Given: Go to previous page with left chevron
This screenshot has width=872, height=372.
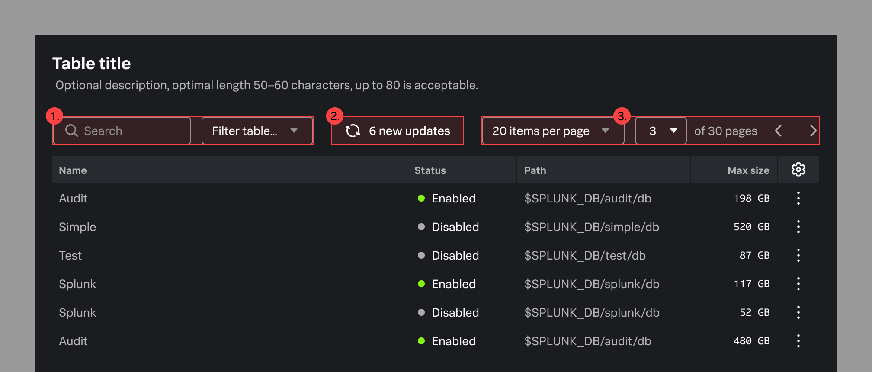Looking at the screenshot, I should coord(778,131).
